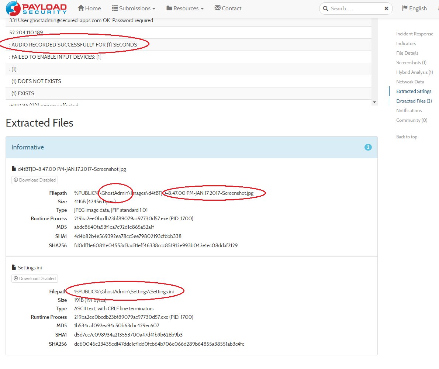Click SHA256 hash starting fd0dff1e60811
This screenshot has height=369, width=439.
click(156, 245)
